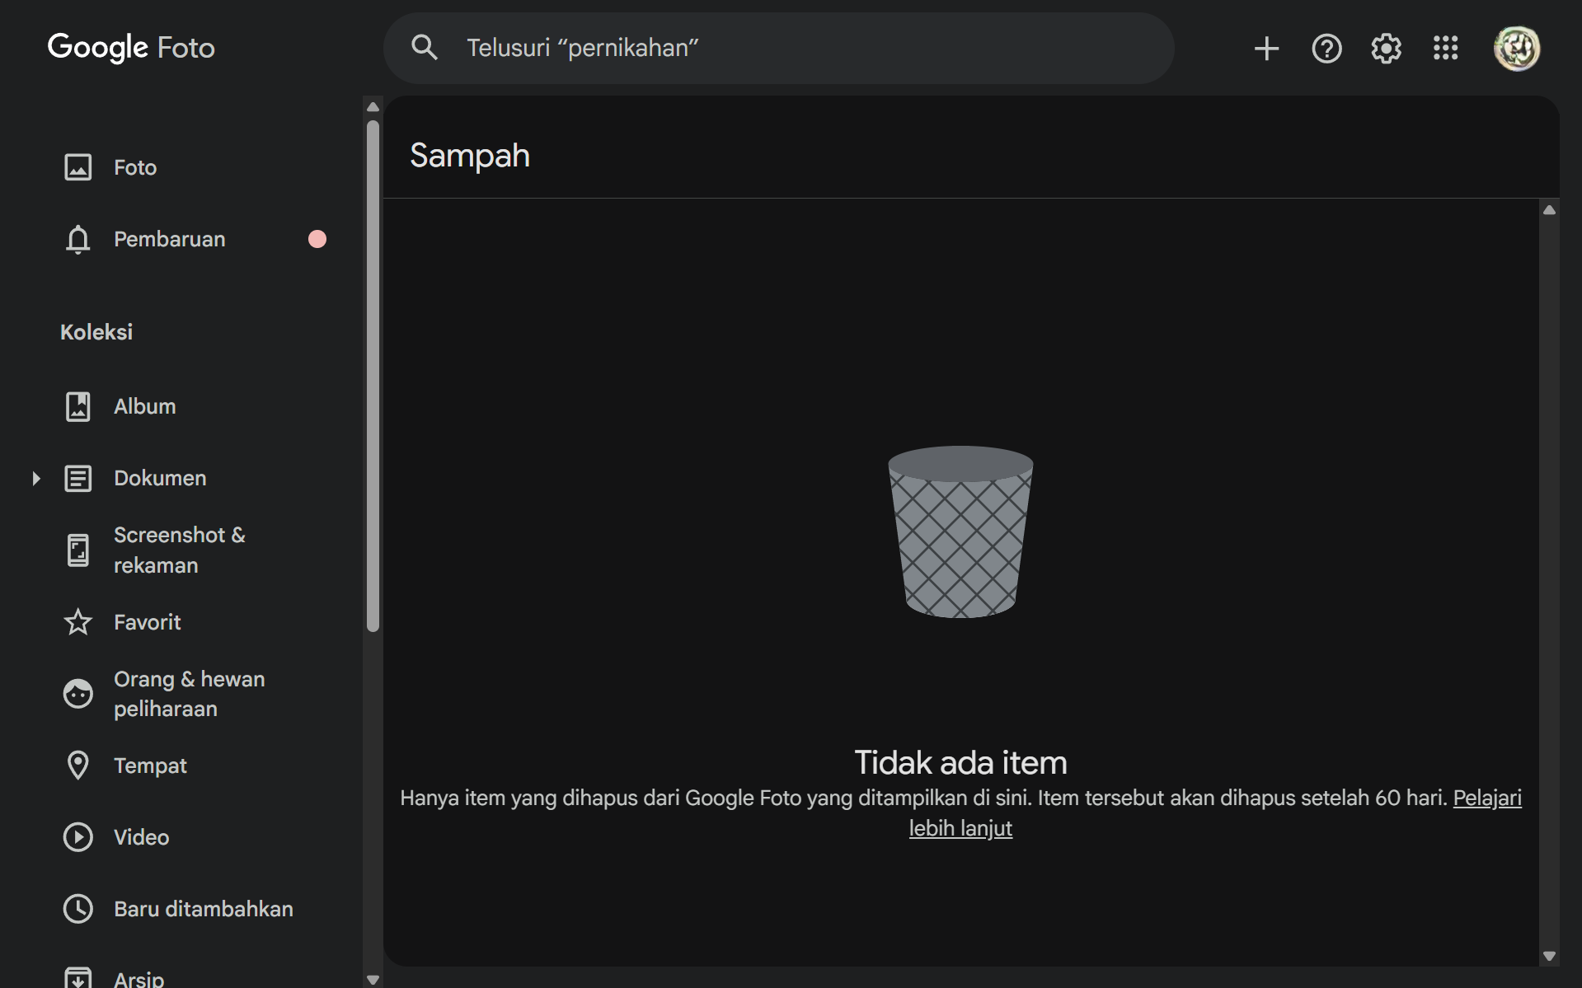This screenshot has width=1582, height=988.
Task: Open settings via the gear icon
Action: [1386, 49]
